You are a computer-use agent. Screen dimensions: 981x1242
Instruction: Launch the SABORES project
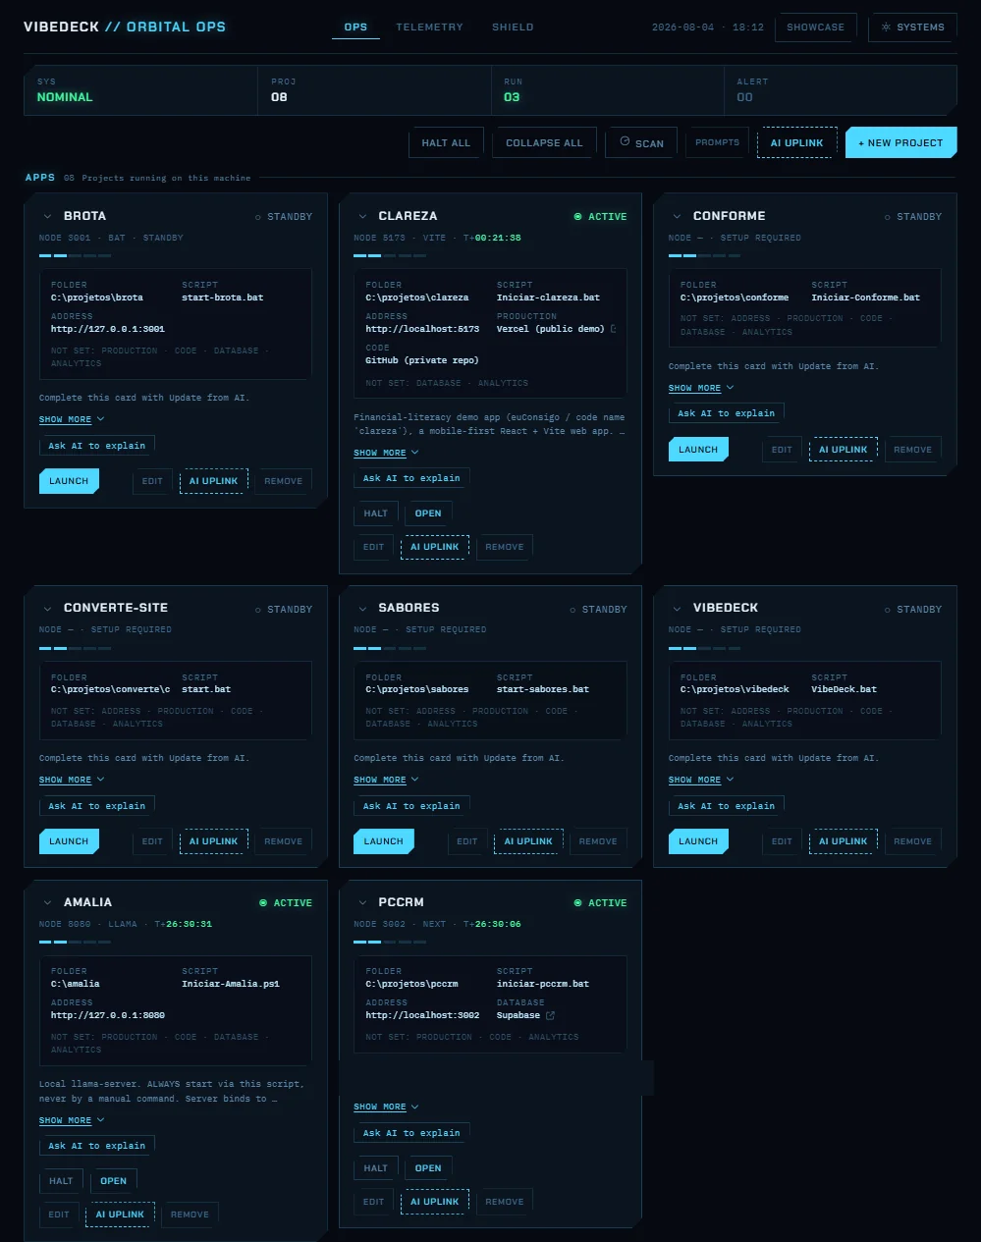point(383,841)
